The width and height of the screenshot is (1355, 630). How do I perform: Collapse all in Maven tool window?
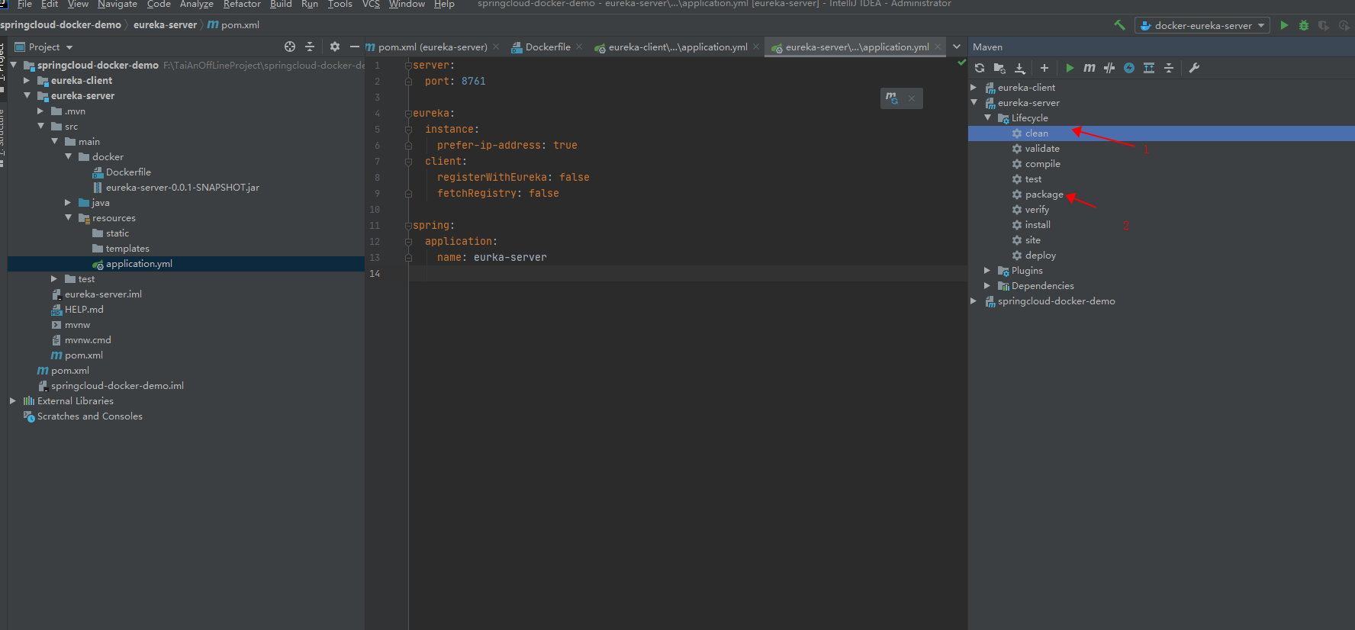tap(1169, 68)
